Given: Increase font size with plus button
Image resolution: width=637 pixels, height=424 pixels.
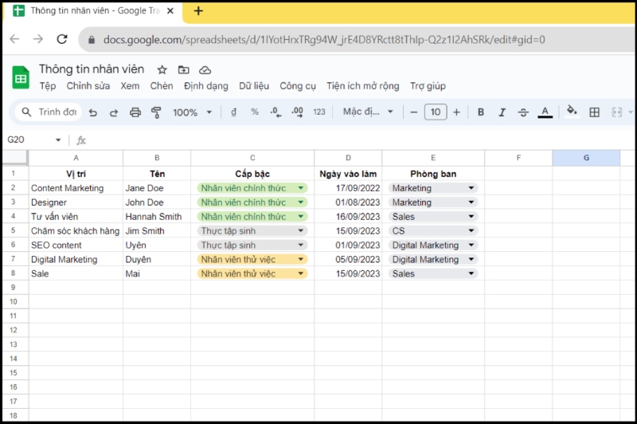Looking at the screenshot, I should tap(456, 112).
